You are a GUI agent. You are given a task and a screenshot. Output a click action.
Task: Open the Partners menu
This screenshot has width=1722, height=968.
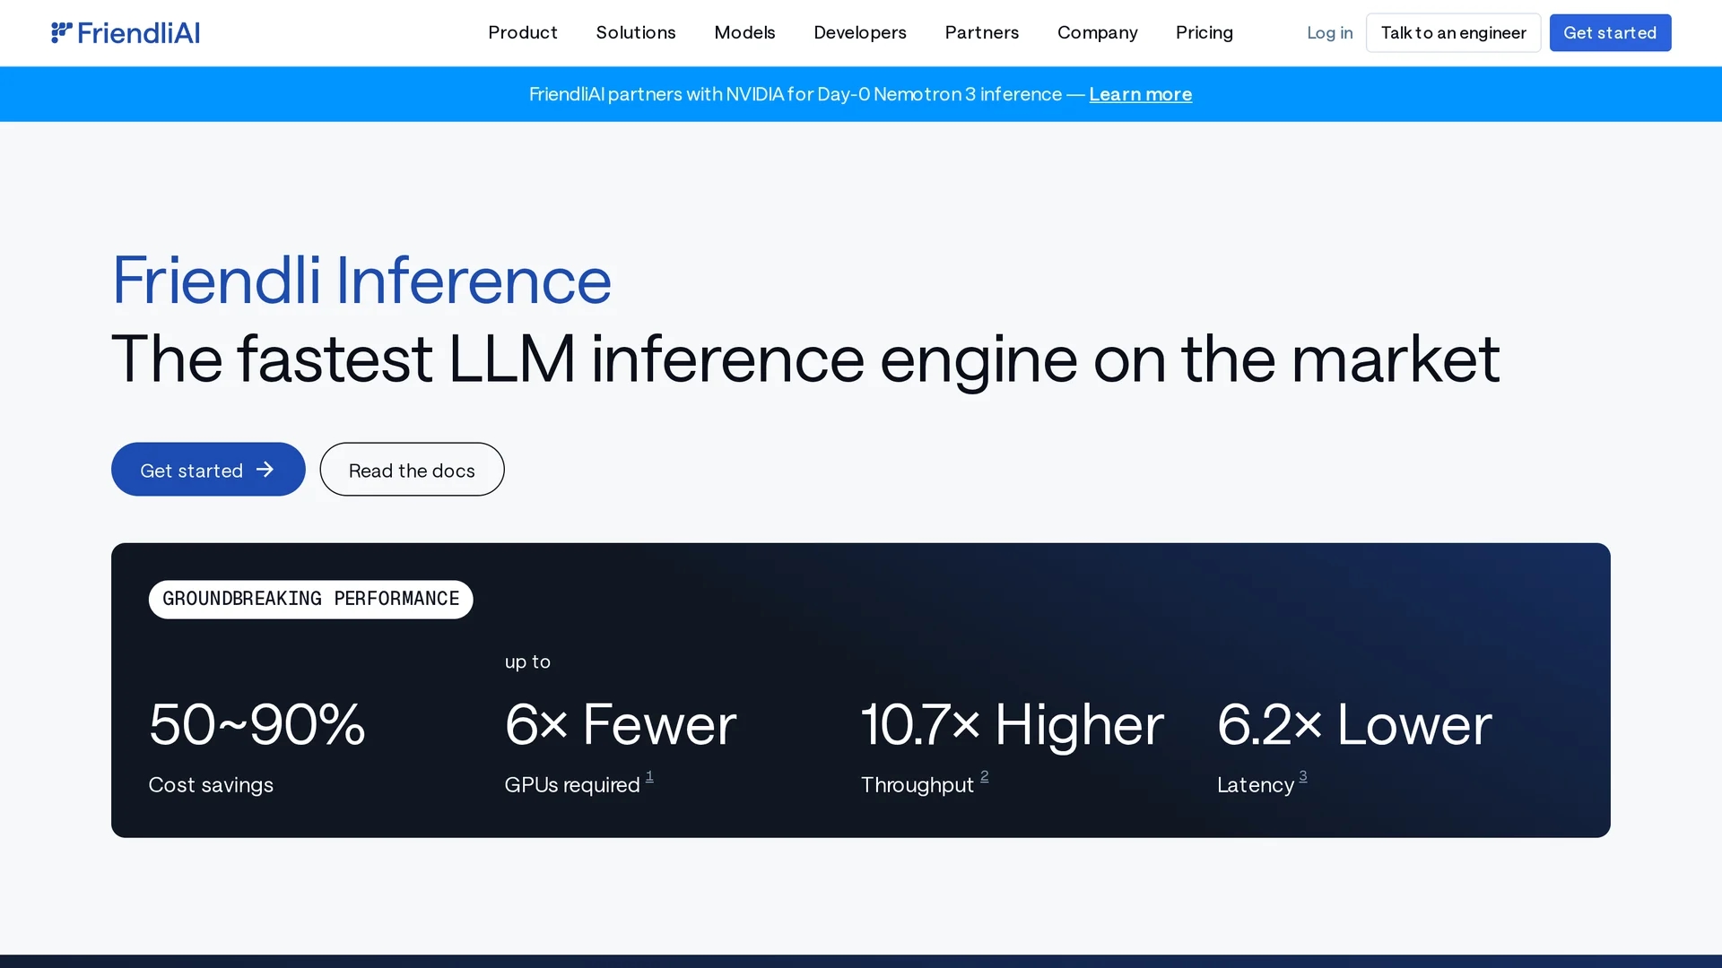pyautogui.click(x=982, y=33)
